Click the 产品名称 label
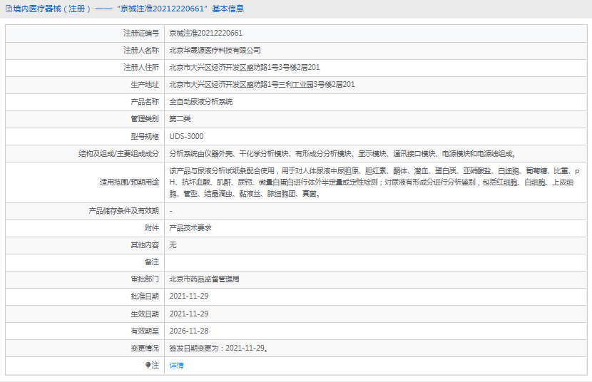 tap(145, 102)
